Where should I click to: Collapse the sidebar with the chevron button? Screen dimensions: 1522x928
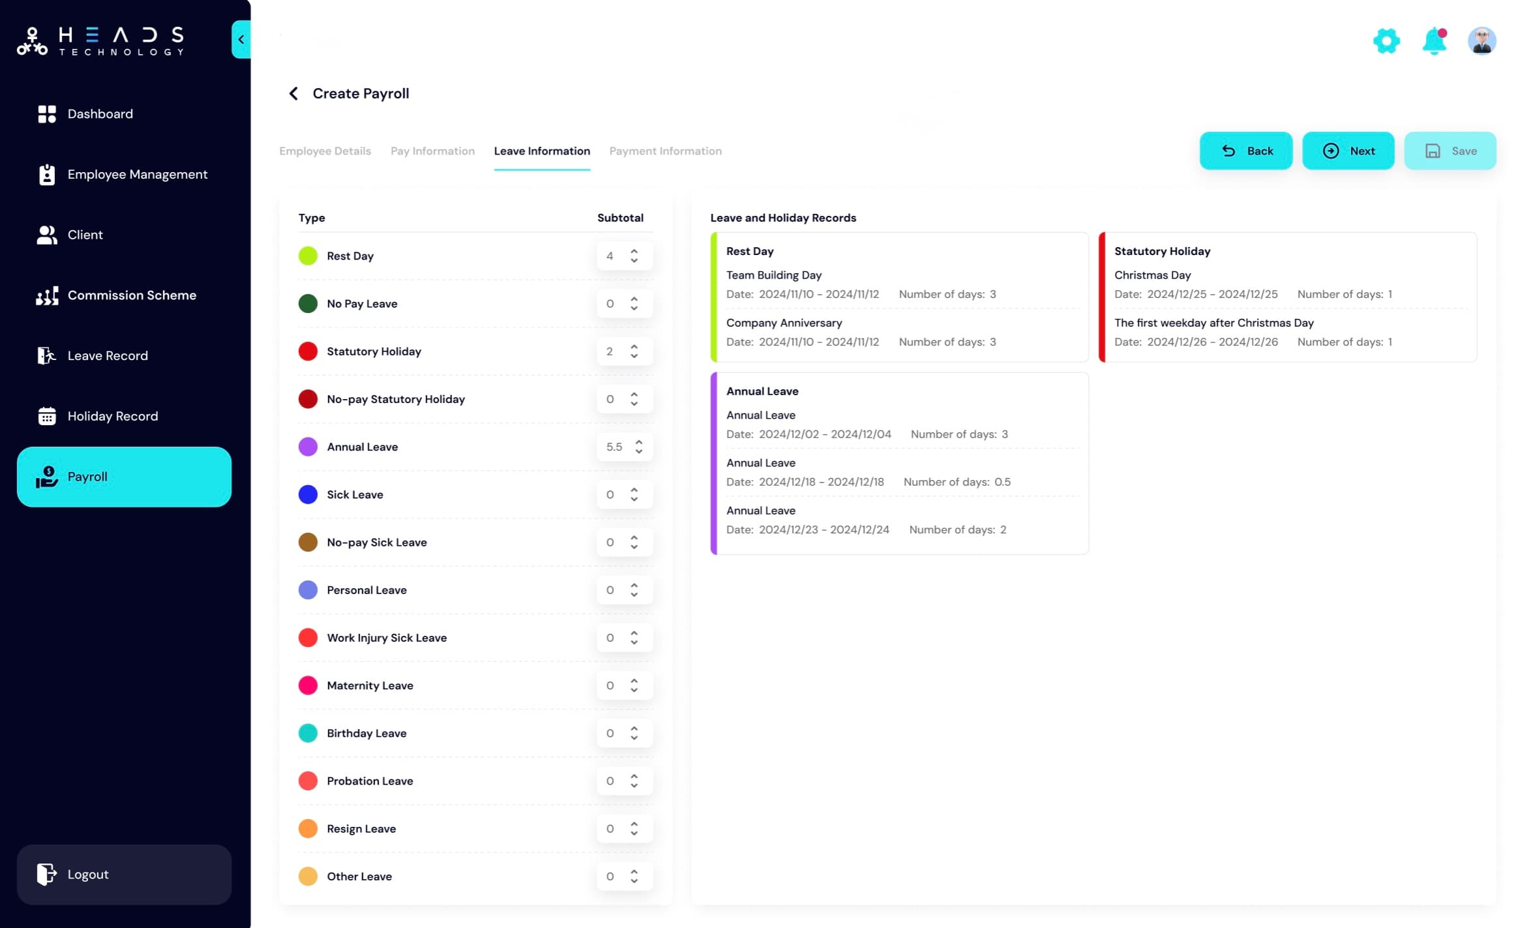(x=240, y=39)
